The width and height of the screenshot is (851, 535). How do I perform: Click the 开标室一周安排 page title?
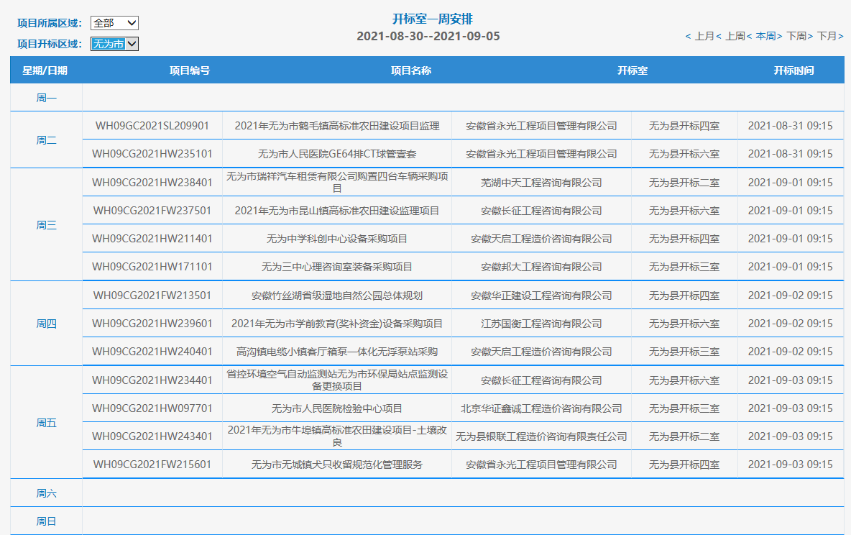point(433,19)
